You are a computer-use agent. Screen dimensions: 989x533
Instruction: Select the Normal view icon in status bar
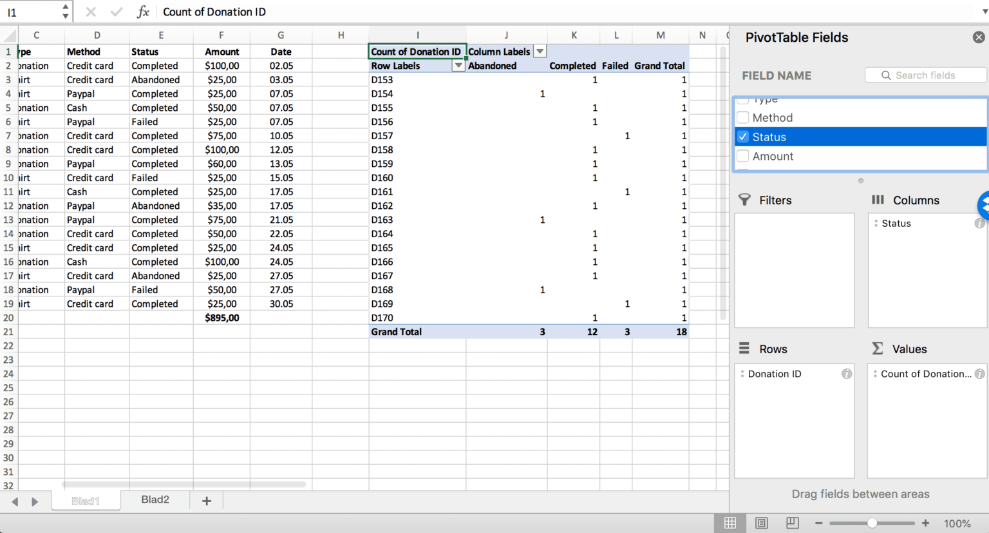click(x=730, y=523)
